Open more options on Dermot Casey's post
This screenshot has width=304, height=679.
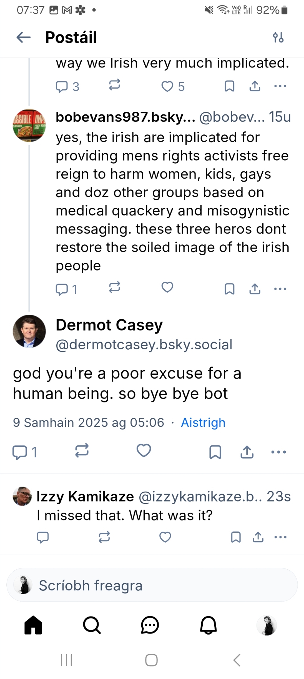pos(279,452)
